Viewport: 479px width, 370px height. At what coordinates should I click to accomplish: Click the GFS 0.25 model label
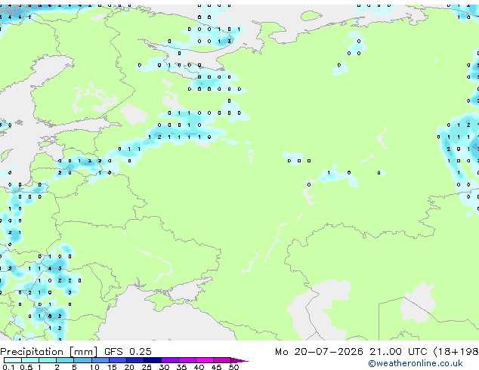point(128,352)
